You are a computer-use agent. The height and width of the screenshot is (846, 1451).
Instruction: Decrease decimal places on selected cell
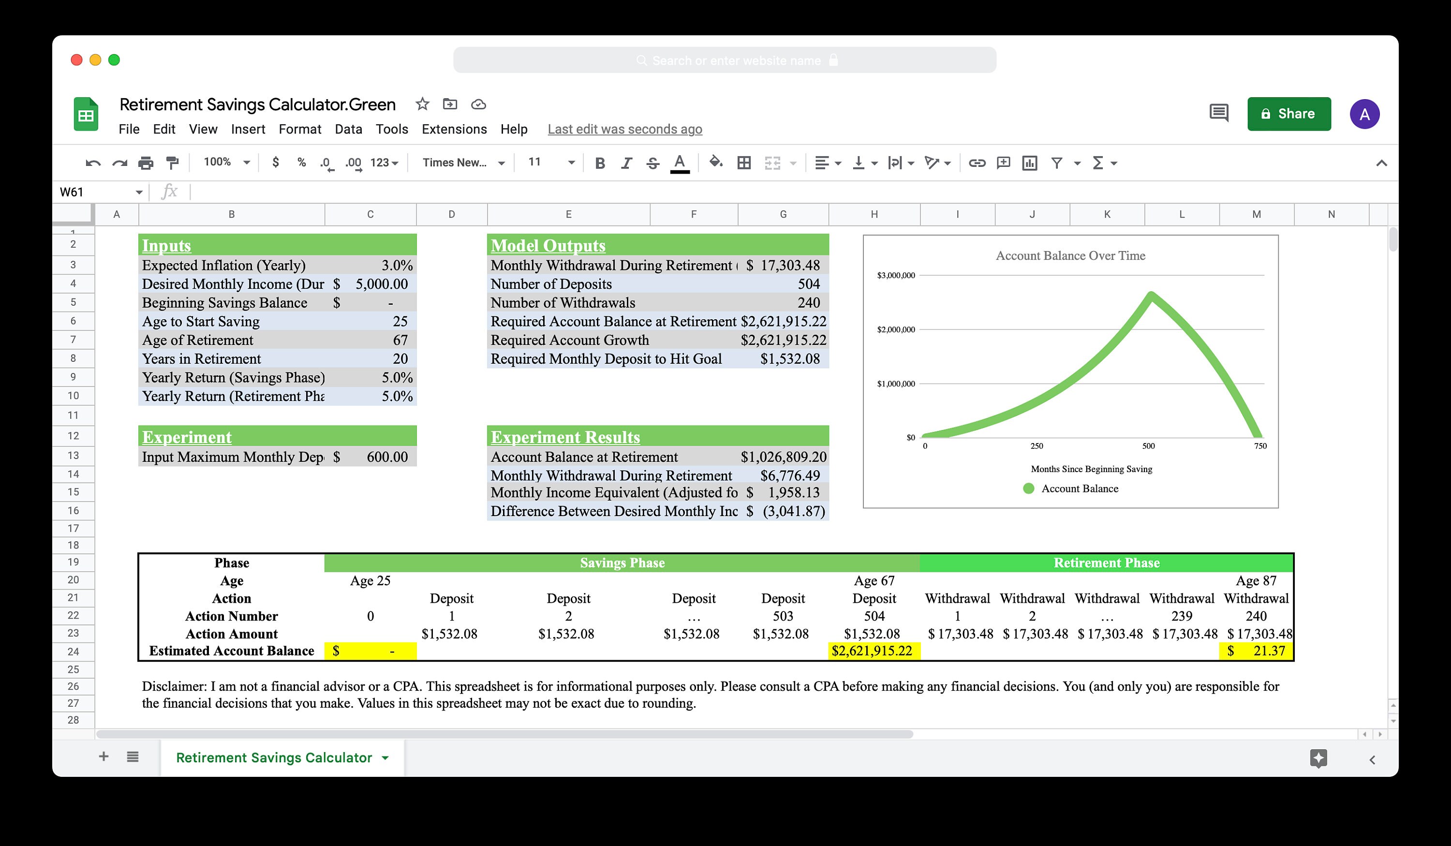(326, 163)
